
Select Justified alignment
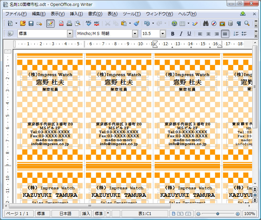(x=225, y=34)
